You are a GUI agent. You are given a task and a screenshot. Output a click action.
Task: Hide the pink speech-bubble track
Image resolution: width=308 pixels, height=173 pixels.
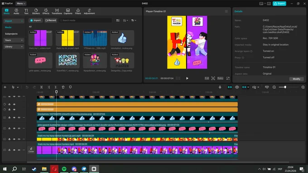coord(14,128)
